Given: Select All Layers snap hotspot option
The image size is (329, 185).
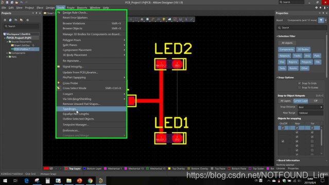Looking at the screenshot, I should [285, 101].
